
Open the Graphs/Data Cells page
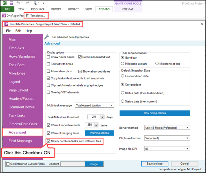(23, 124)
